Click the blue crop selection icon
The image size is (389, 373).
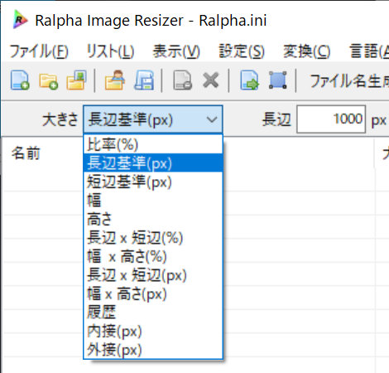tap(277, 80)
